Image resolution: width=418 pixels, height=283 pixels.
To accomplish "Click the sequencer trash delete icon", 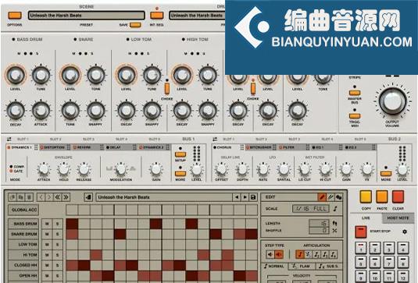I will pyautogui.click(x=29, y=197).
